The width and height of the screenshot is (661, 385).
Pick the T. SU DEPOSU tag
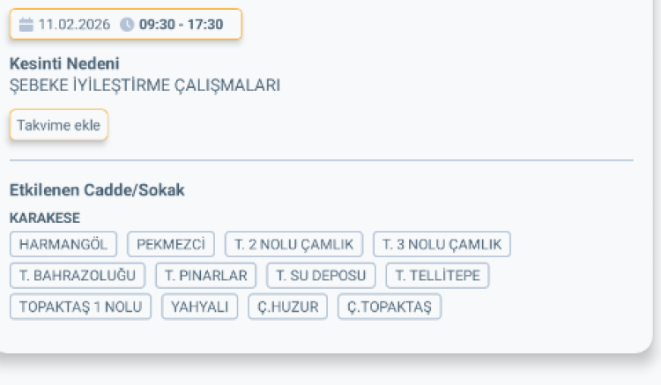[x=321, y=275]
